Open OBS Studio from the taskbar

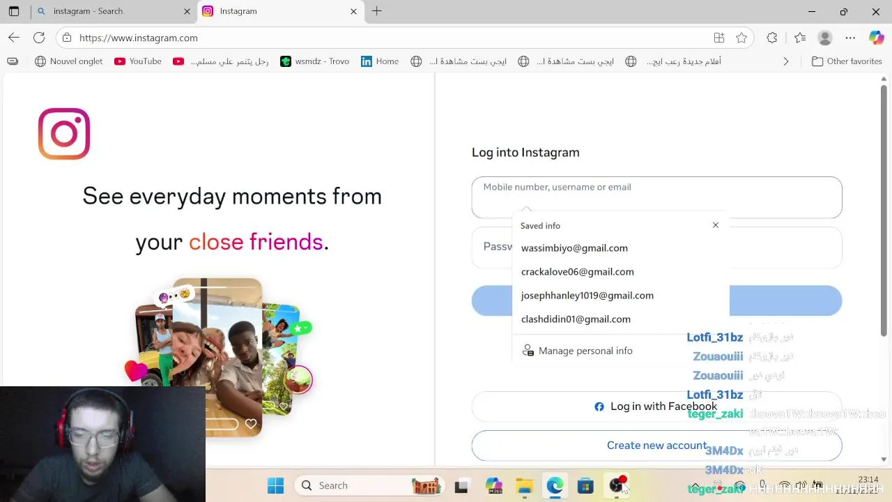pyautogui.click(x=617, y=485)
